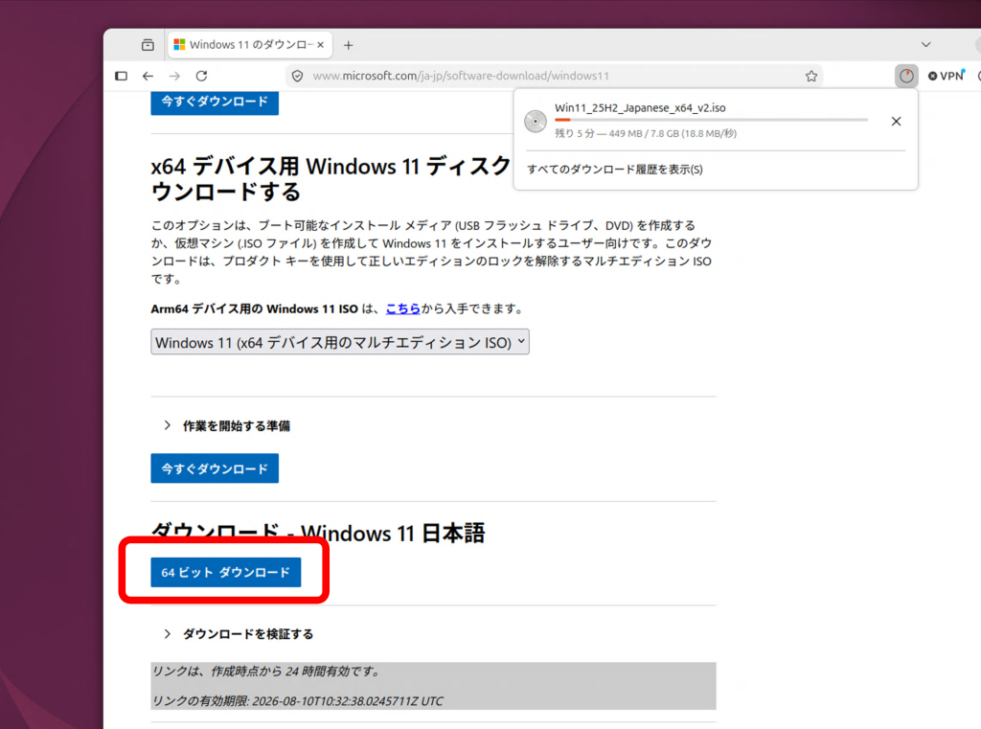Open the shield tracking protection icon
Screen dimensions: 981x729
point(298,76)
